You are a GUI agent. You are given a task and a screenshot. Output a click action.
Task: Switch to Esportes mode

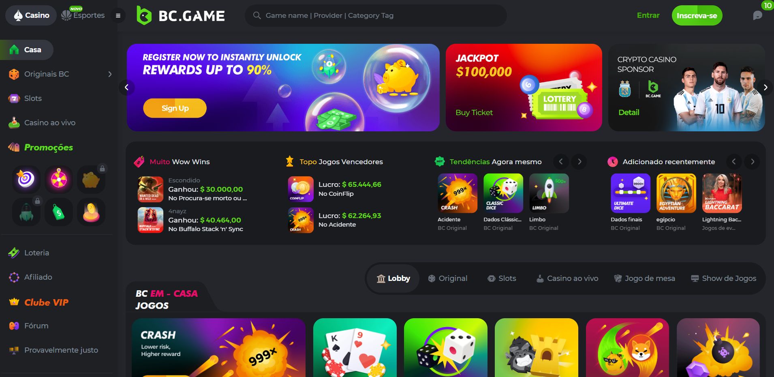point(83,15)
